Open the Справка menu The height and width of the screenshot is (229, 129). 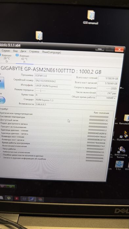(x=34, y=52)
